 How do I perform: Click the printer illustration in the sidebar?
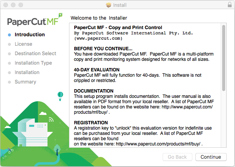(32, 133)
